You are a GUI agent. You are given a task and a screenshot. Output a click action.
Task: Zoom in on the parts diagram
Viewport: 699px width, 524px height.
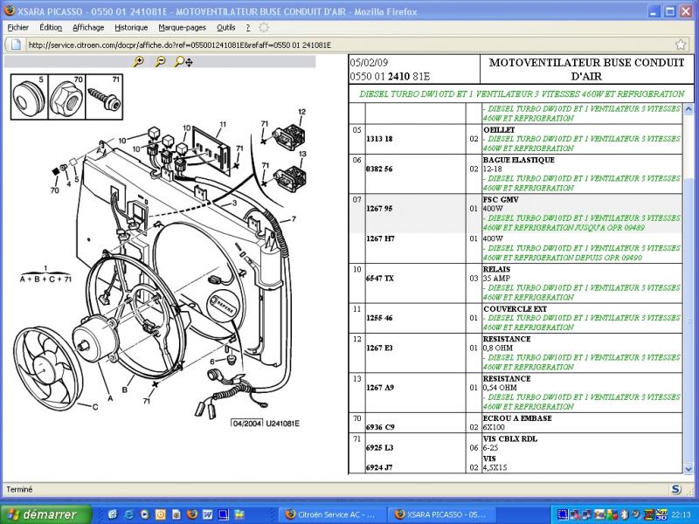click(x=139, y=61)
